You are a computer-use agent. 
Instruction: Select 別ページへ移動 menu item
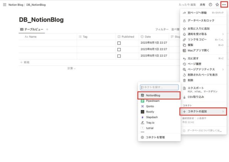pos(203,13)
